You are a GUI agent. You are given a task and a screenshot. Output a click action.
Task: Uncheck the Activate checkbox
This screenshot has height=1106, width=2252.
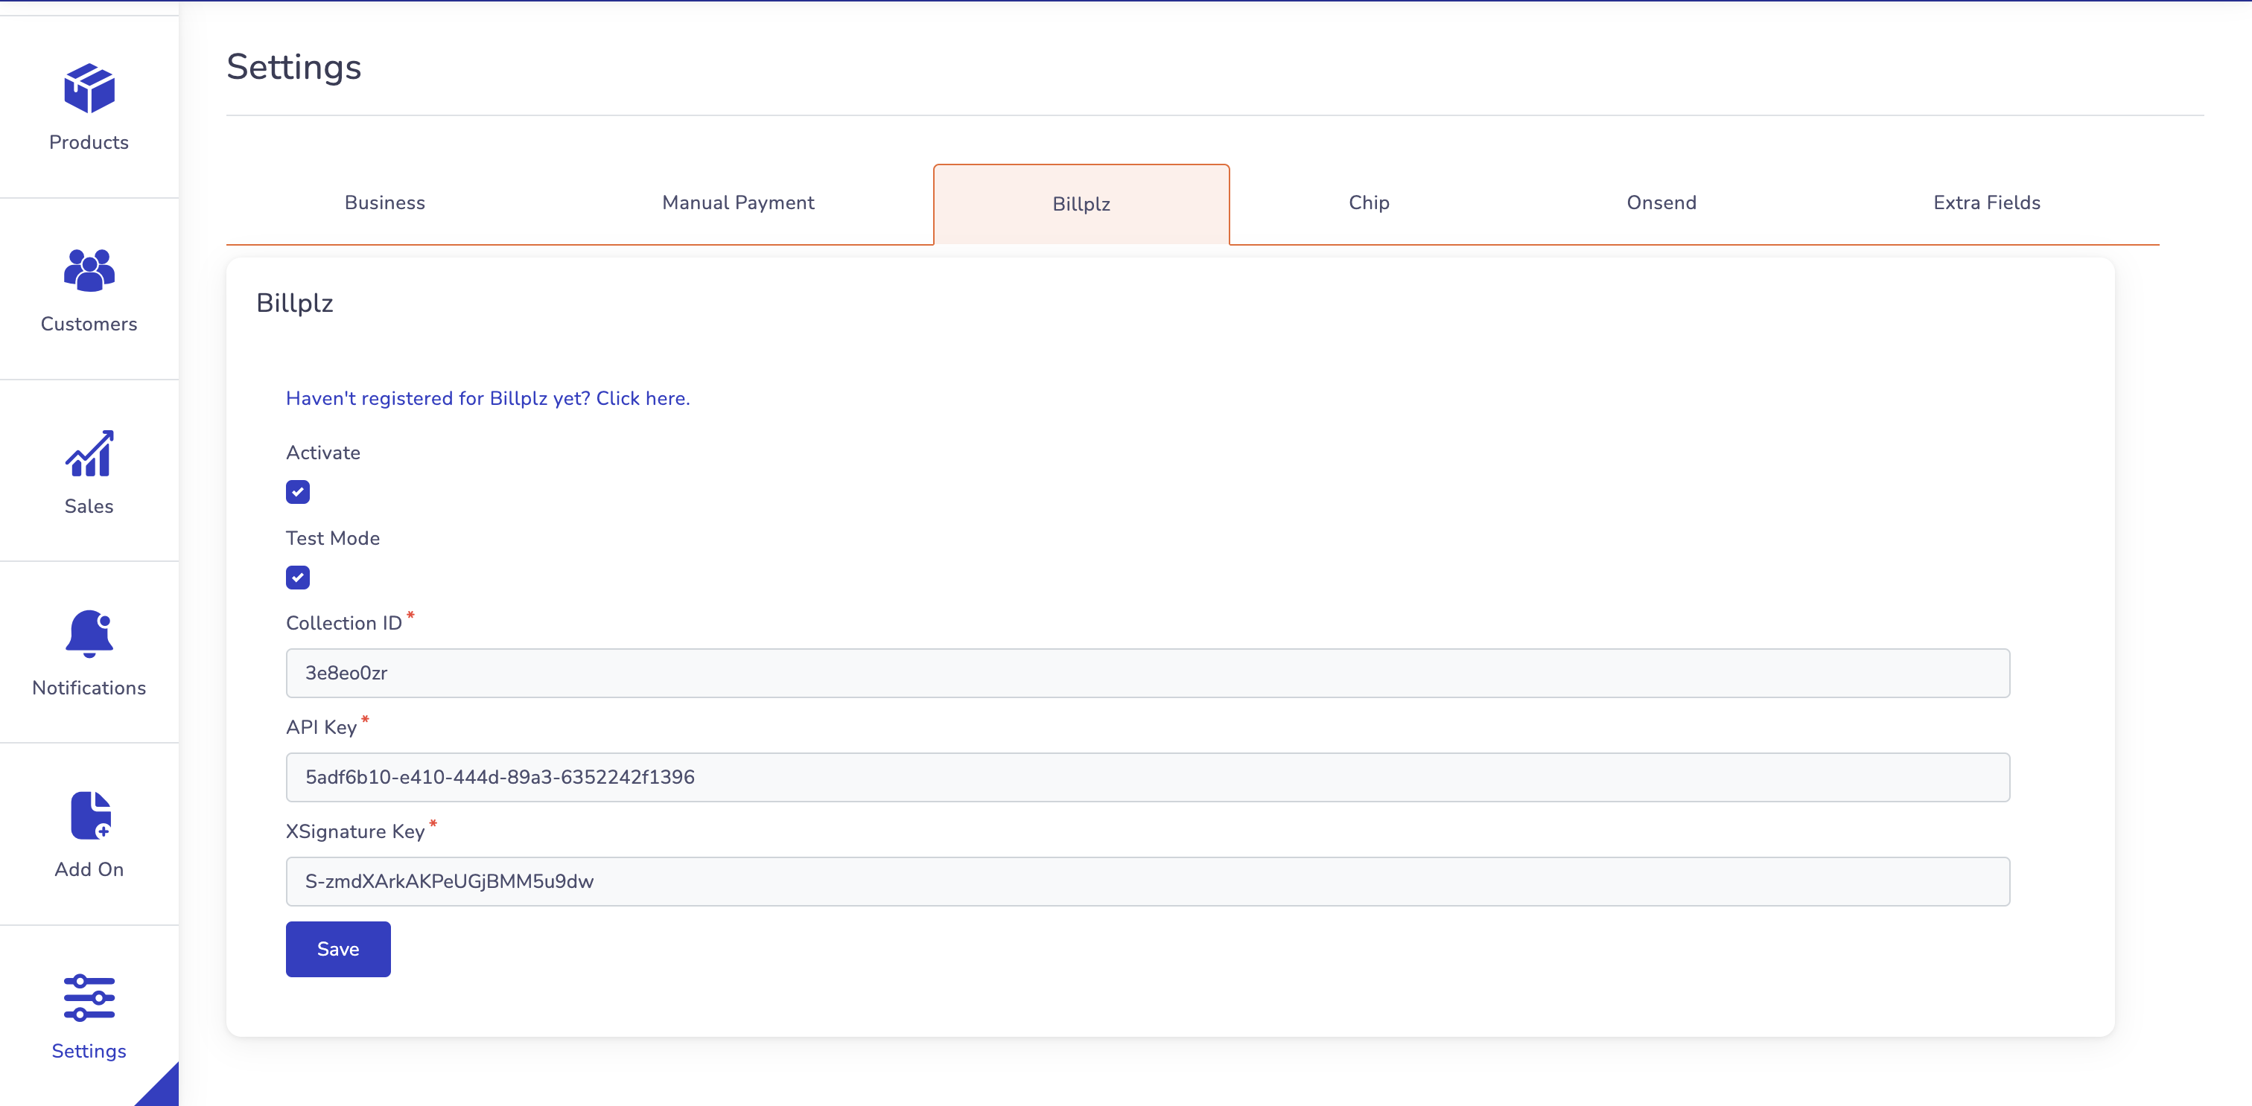click(x=297, y=492)
